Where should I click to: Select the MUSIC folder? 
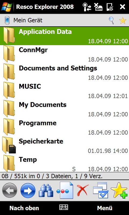(64, 91)
